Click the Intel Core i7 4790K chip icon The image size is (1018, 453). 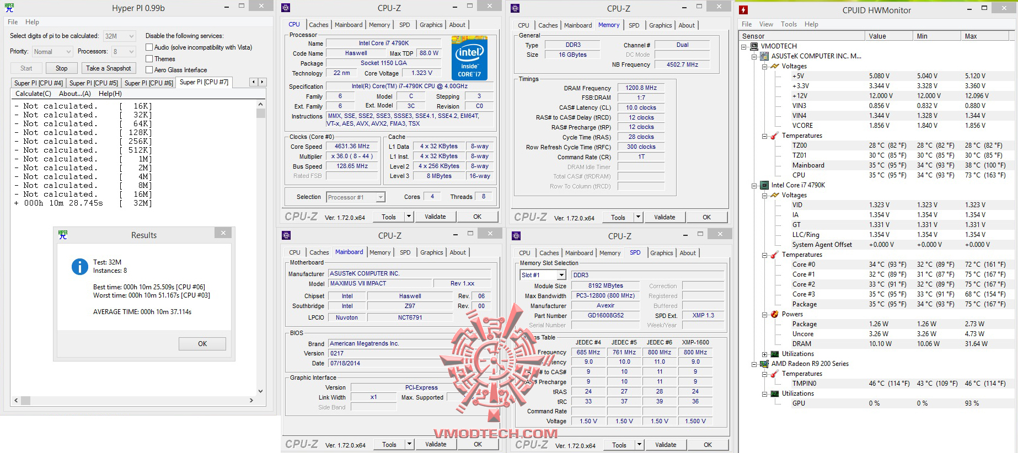[764, 185]
